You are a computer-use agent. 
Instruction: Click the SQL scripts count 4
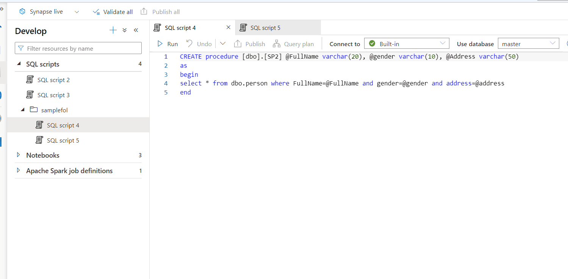pyautogui.click(x=140, y=64)
